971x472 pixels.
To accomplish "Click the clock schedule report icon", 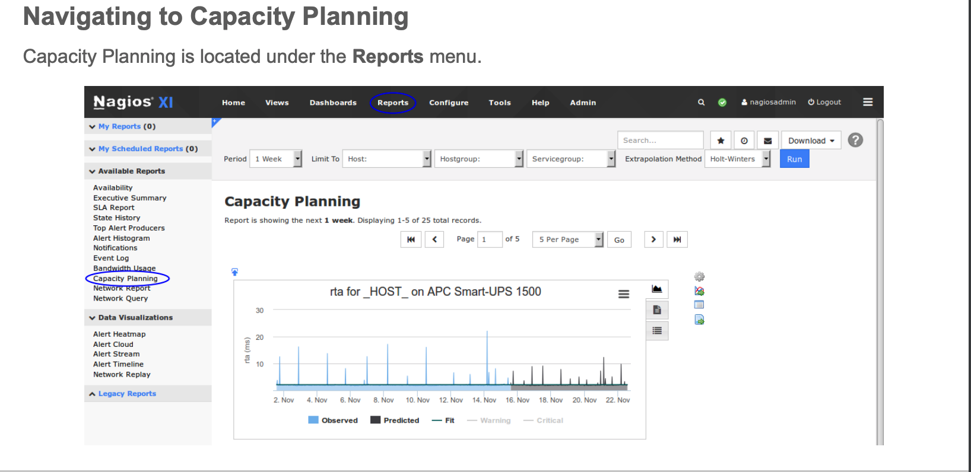I will pos(744,141).
